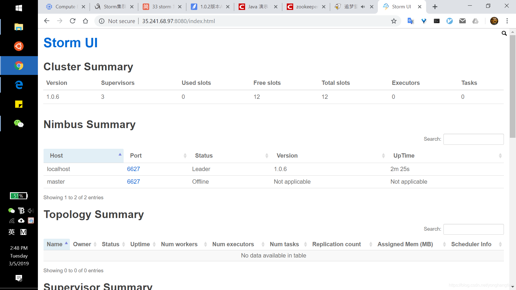The width and height of the screenshot is (516, 290).
Task: Open Microsoft Edge from the taskbar
Action: click(x=19, y=85)
